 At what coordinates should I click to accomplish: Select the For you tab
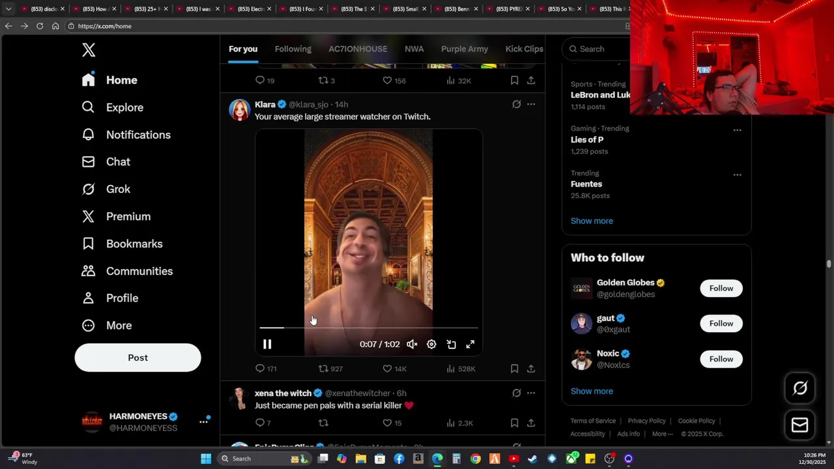click(243, 49)
